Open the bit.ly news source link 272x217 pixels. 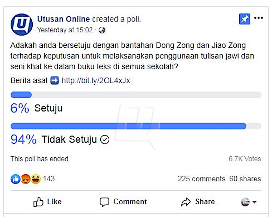96,81
